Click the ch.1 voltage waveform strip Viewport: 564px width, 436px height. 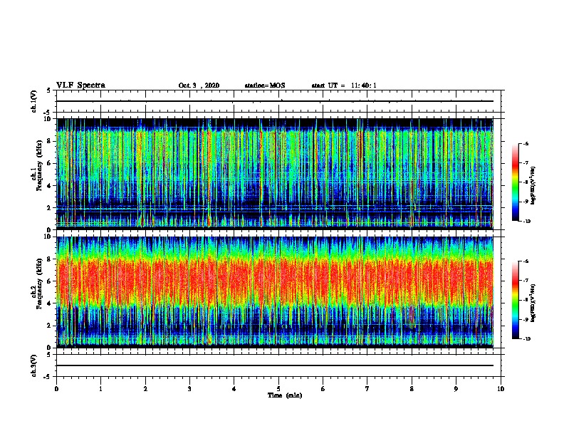point(278,101)
